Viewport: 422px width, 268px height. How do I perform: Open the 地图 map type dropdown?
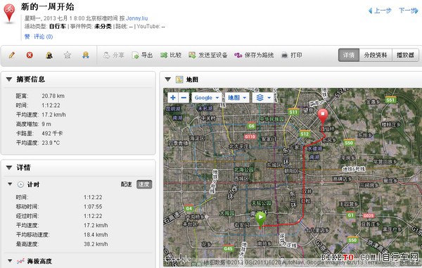tap(237, 98)
